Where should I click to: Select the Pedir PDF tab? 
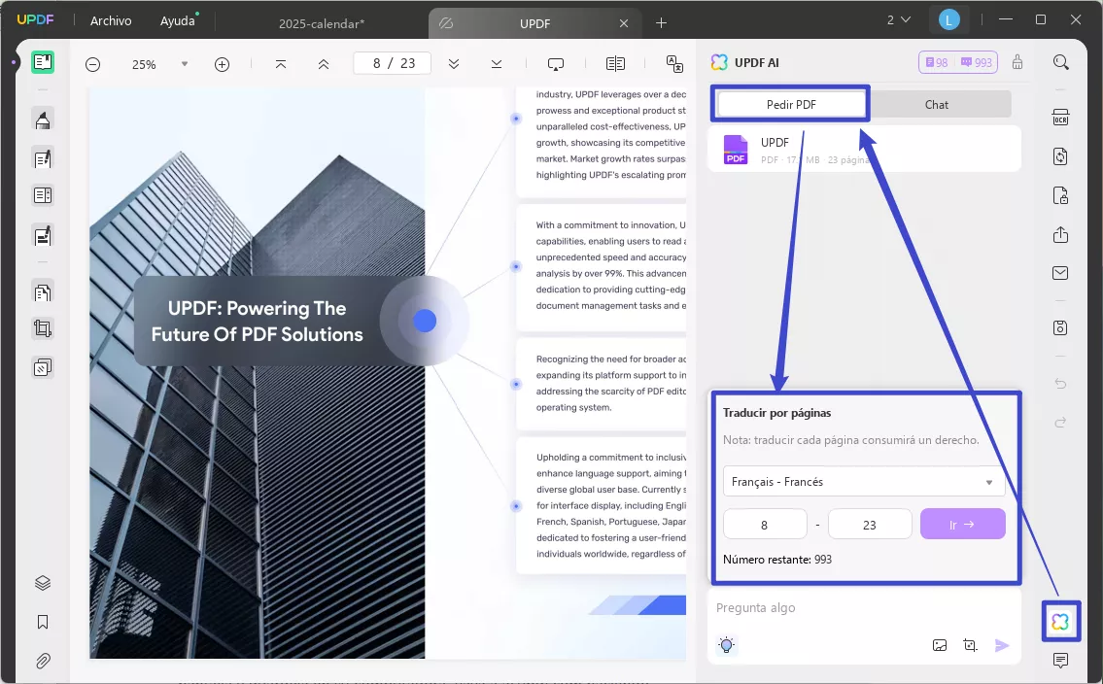click(791, 104)
